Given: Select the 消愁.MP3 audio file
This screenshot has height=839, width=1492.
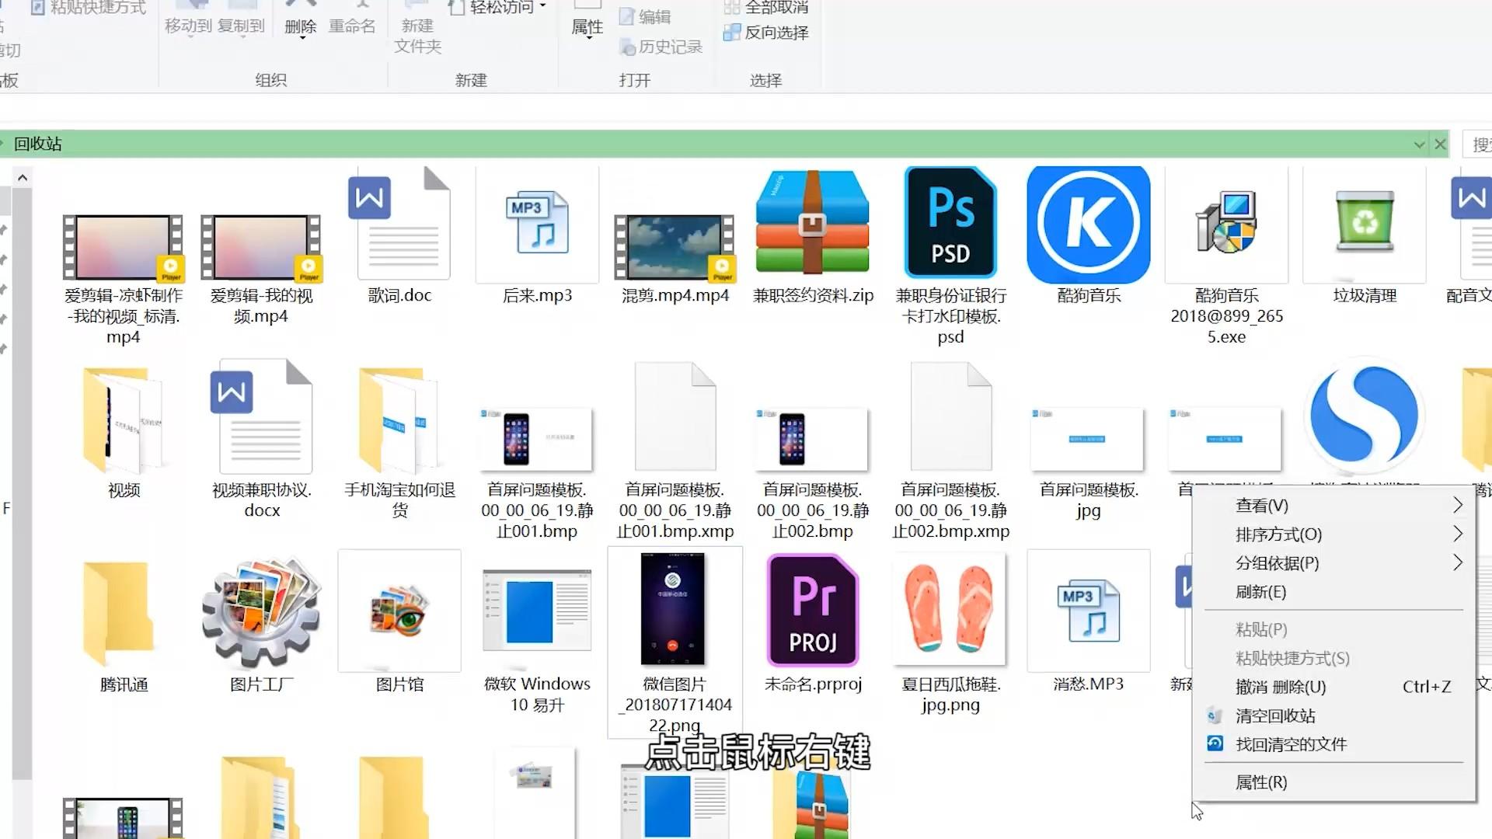Looking at the screenshot, I should pyautogui.click(x=1088, y=611).
